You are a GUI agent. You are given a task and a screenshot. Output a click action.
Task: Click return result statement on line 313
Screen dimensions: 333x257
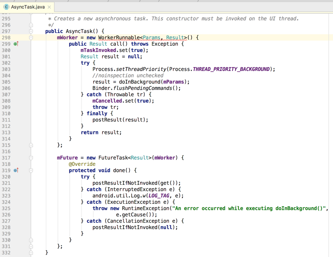click(101, 133)
